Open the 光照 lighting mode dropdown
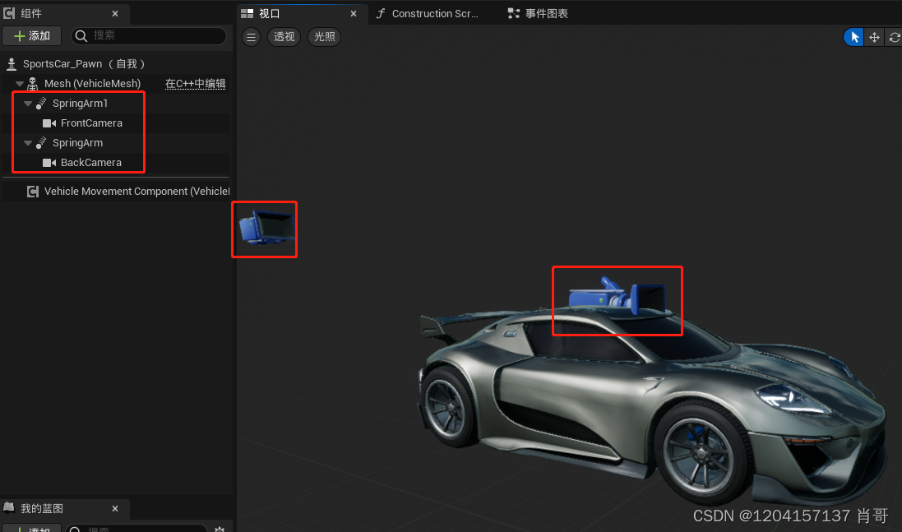Viewport: 902px width, 532px height. [x=325, y=37]
